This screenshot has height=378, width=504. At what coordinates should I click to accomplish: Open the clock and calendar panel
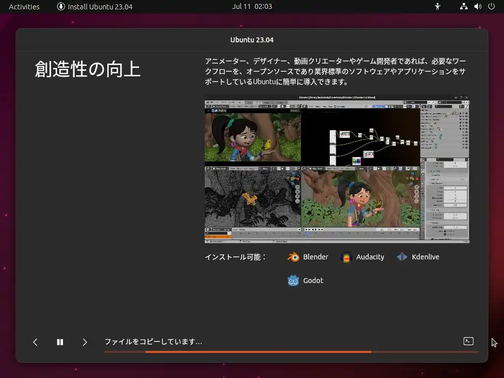(252, 6)
